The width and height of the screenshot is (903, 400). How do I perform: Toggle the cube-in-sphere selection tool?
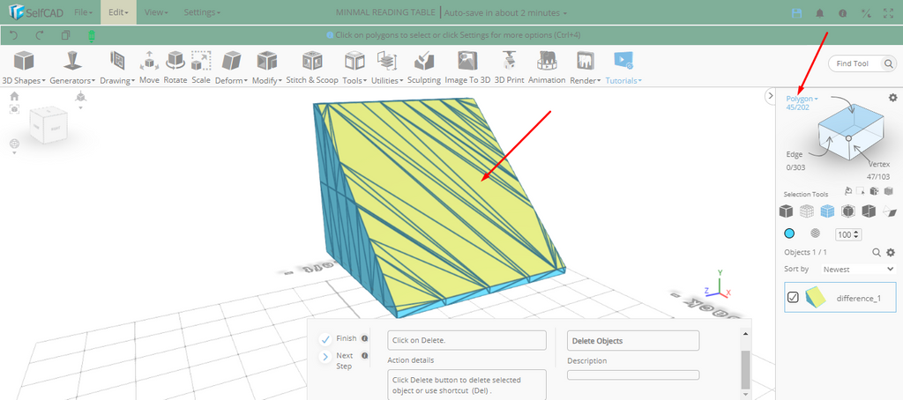[847, 211]
